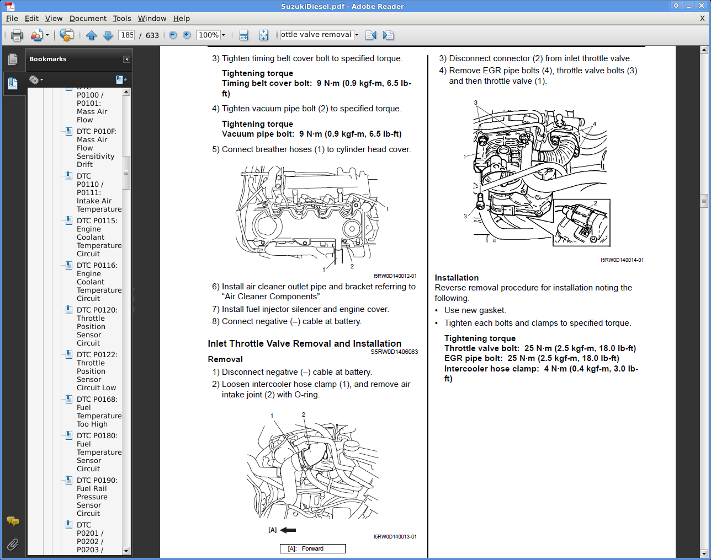Open the Help menu
Screen dimensions: 711x560
[x=182, y=18]
